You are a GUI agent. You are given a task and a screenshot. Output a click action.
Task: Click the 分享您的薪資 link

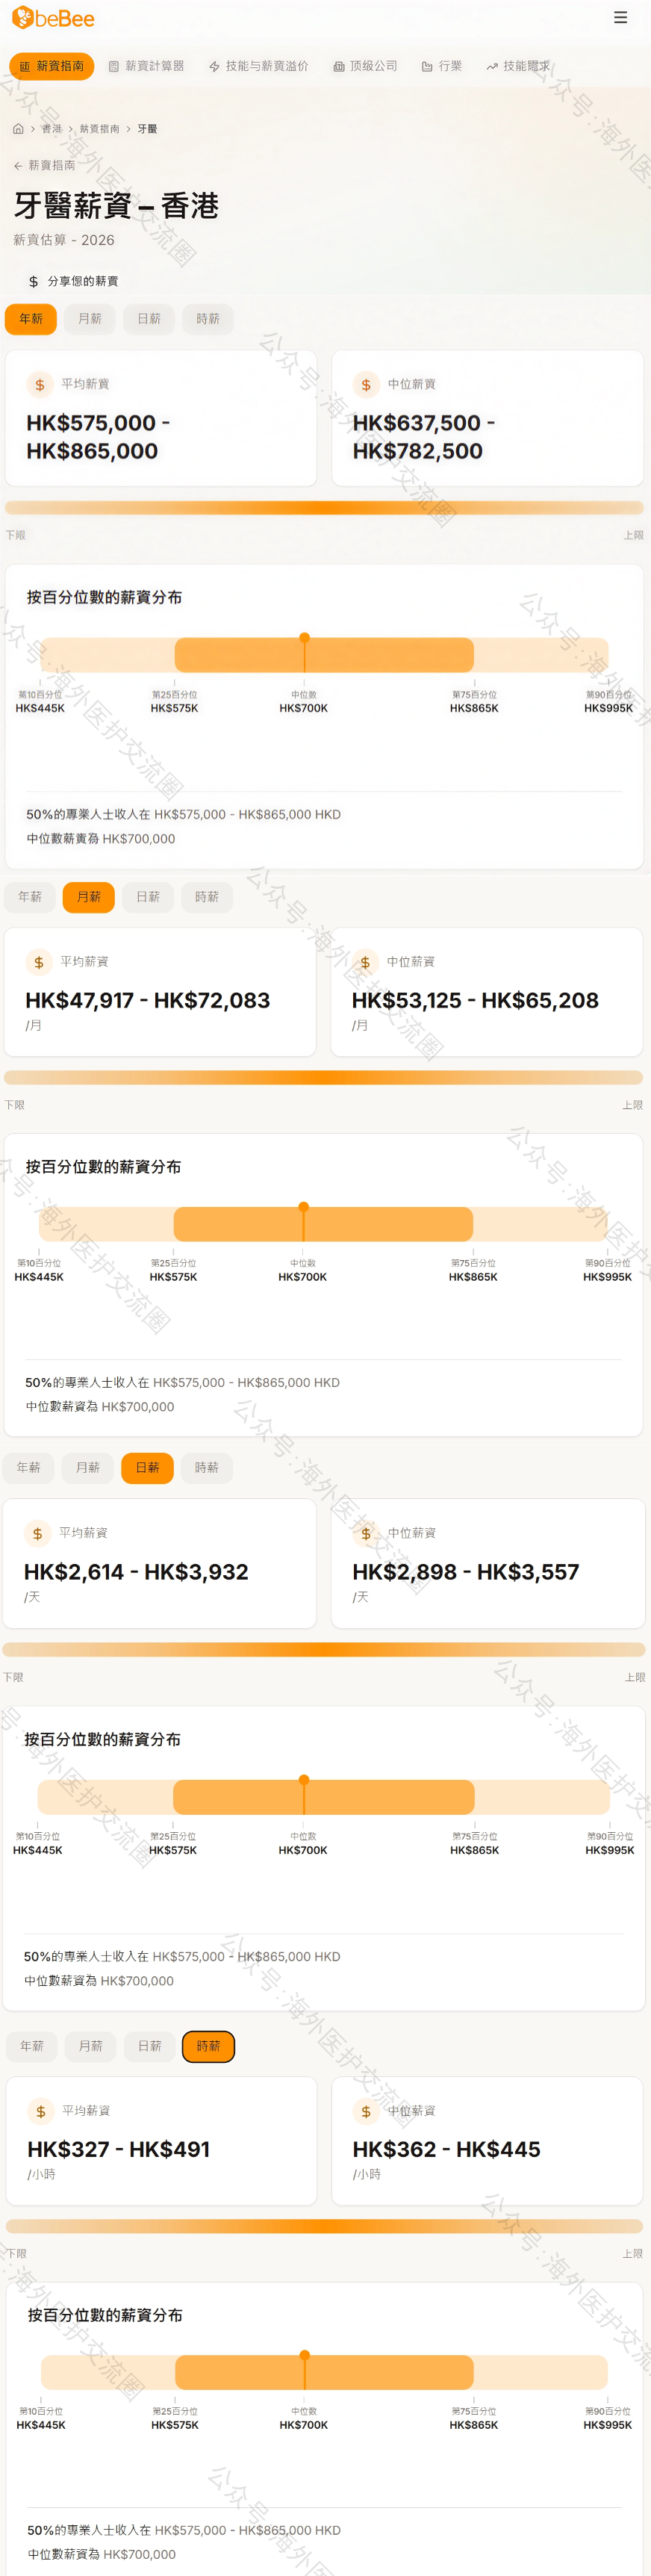82,282
